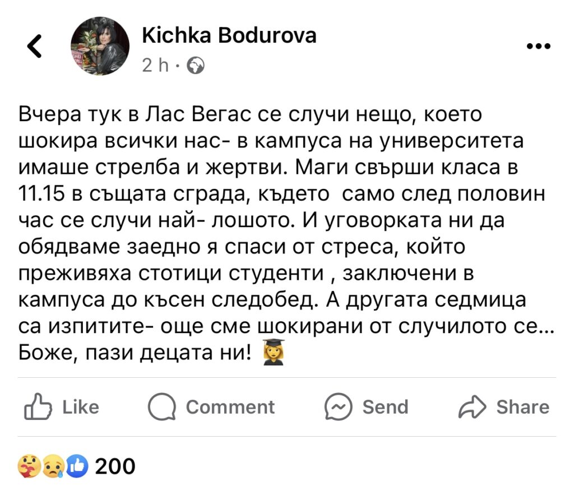View the 200 reactions count
The width and height of the screenshot is (574, 495).
pyautogui.click(x=115, y=466)
